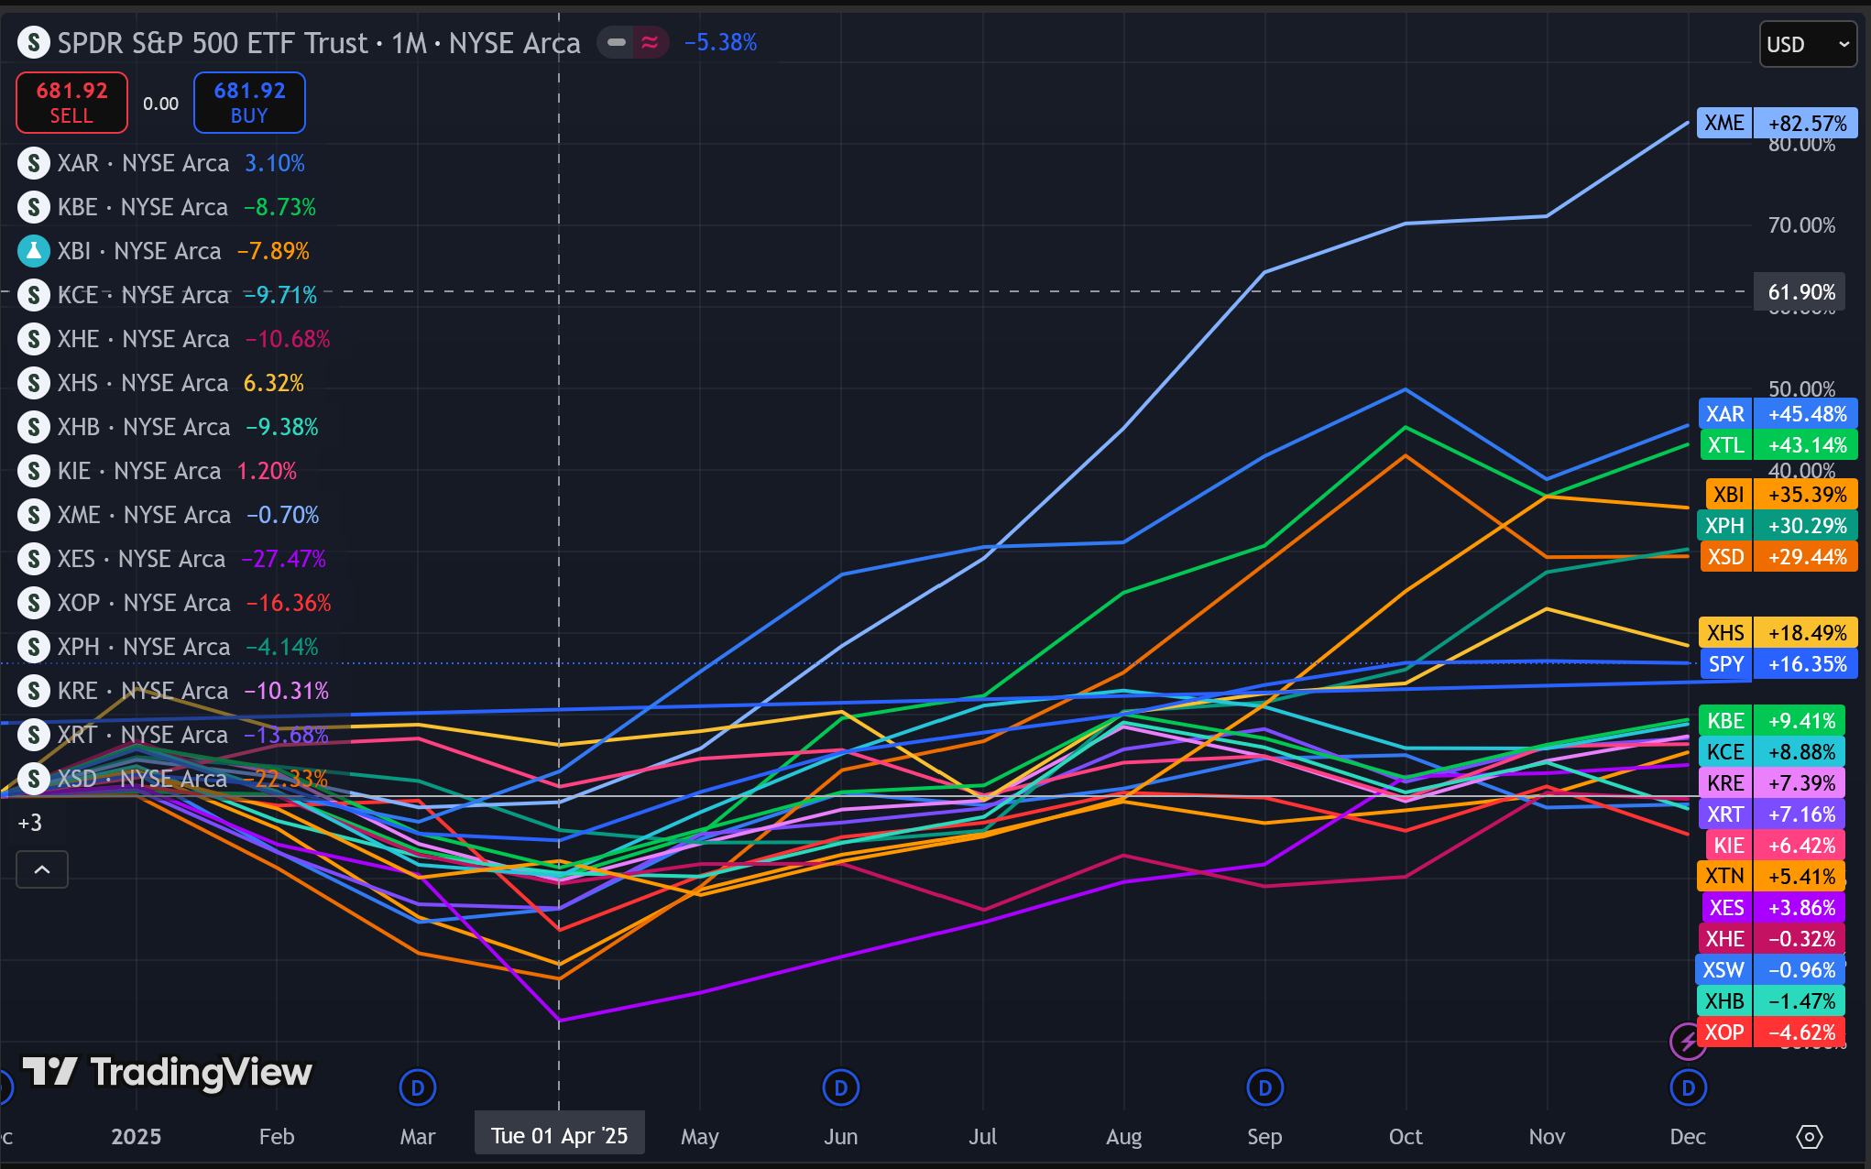Open chart settings hexagon gear icon
Image resolution: width=1871 pixels, height=1169 pixels.
1809,1137
